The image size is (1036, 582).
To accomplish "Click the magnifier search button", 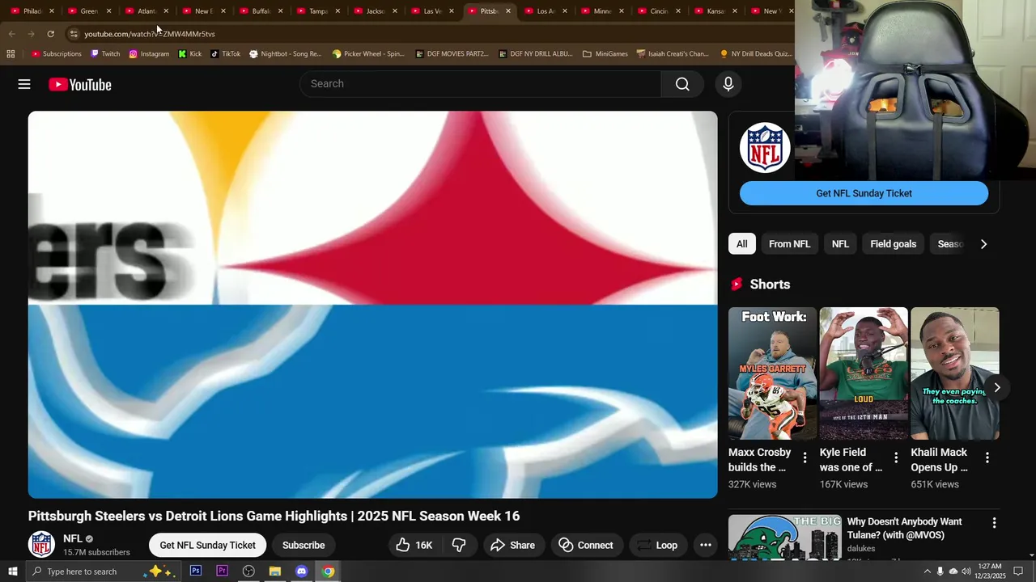I will tap(682, 84).
